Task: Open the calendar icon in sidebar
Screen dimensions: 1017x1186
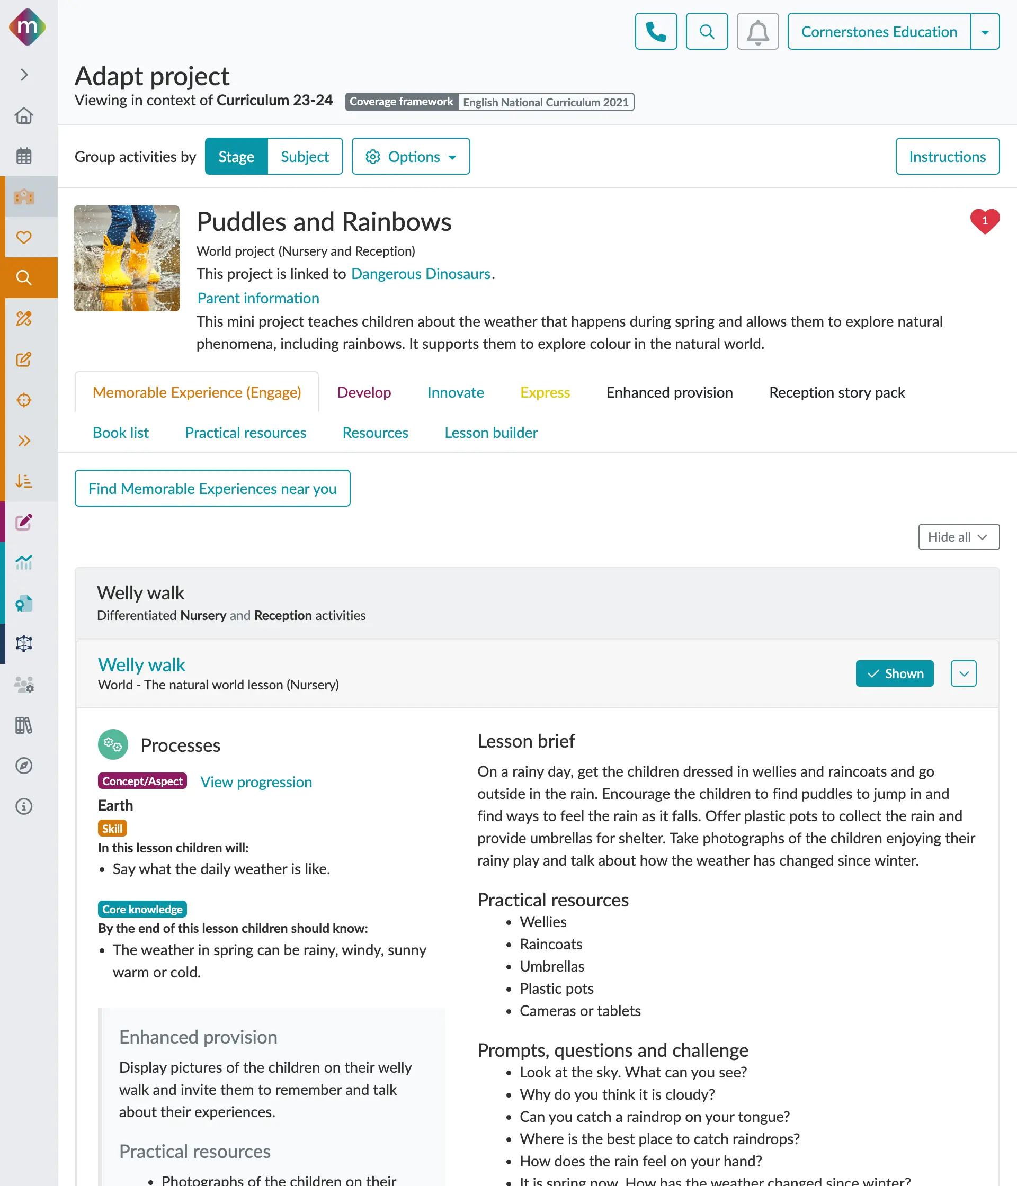Action: 24,156
